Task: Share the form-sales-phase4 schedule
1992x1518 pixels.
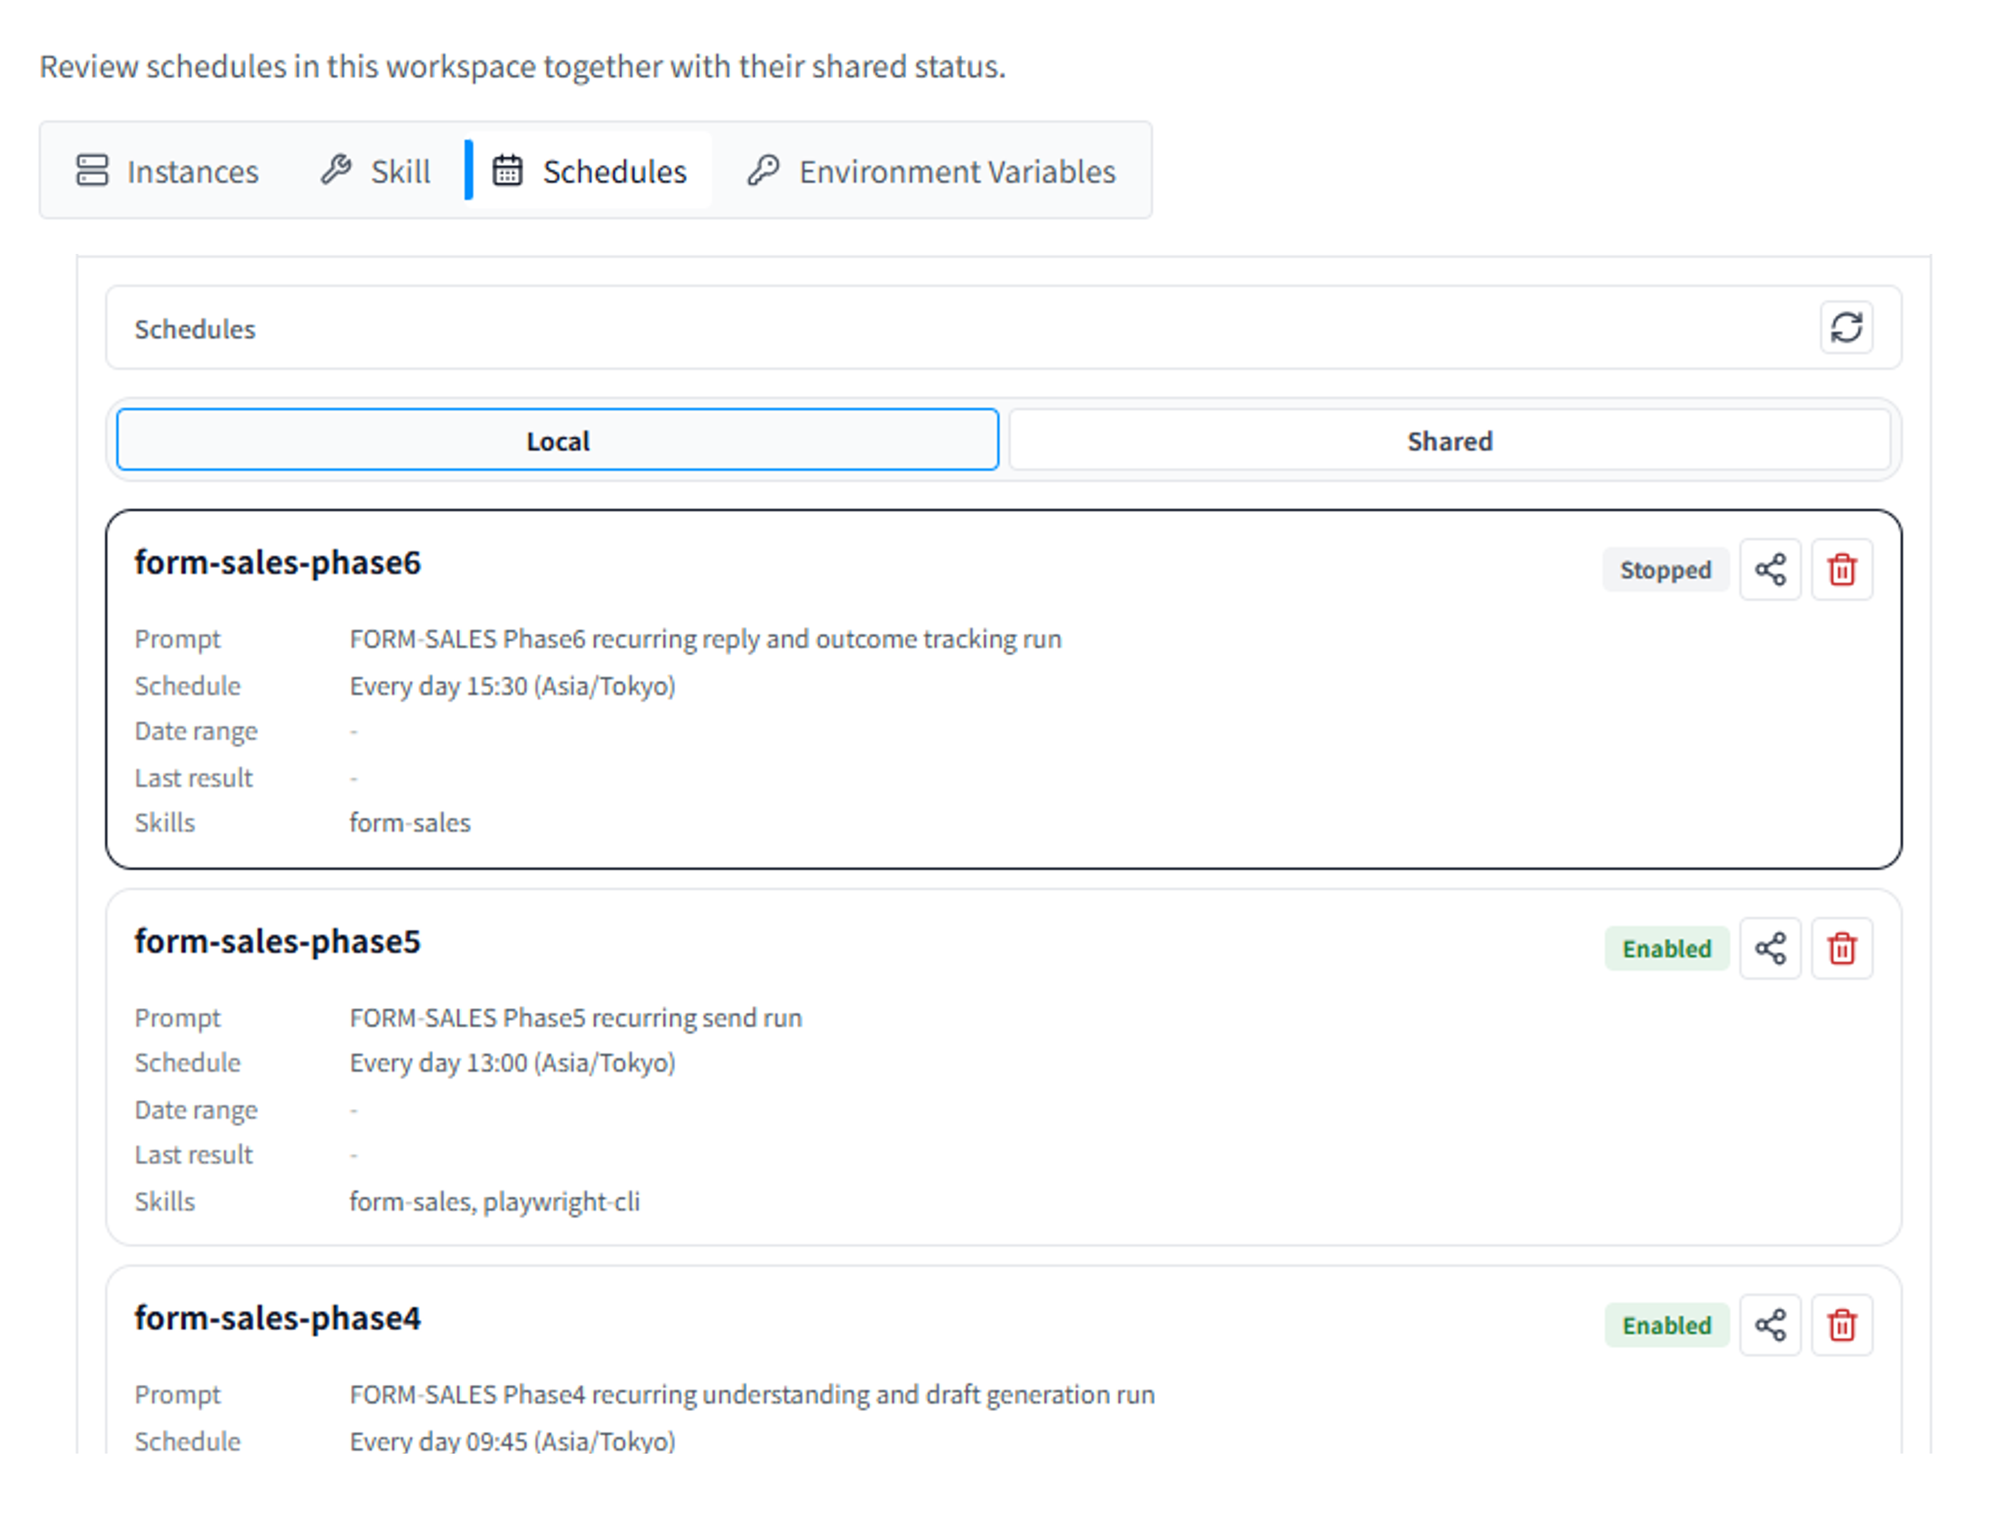Action: click(1770, 1325)
